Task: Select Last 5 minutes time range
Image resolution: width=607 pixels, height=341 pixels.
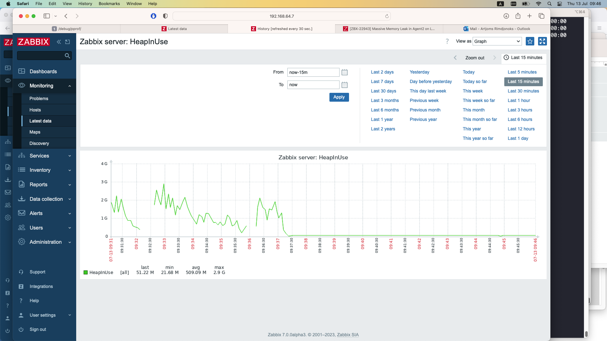Action: tap(522, 72)
